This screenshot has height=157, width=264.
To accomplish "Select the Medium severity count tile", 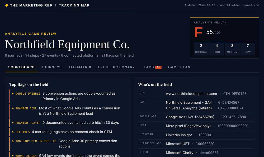I will [x=232, y=48].
